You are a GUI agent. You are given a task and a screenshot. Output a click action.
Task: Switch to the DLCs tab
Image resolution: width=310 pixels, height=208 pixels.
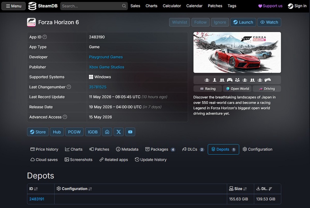coord(193,149)
